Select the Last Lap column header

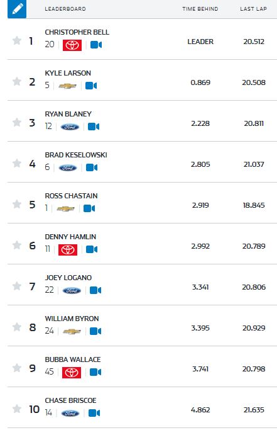click(x=254, y=9)
